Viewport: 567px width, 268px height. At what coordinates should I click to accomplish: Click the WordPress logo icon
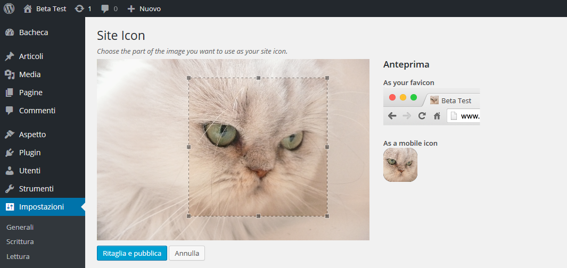pyautogui.click(x=9, y=9)
